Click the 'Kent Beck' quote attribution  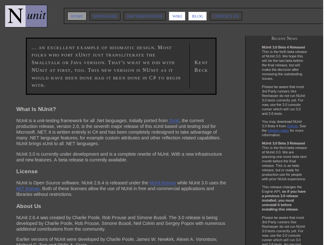pos(201,66)
